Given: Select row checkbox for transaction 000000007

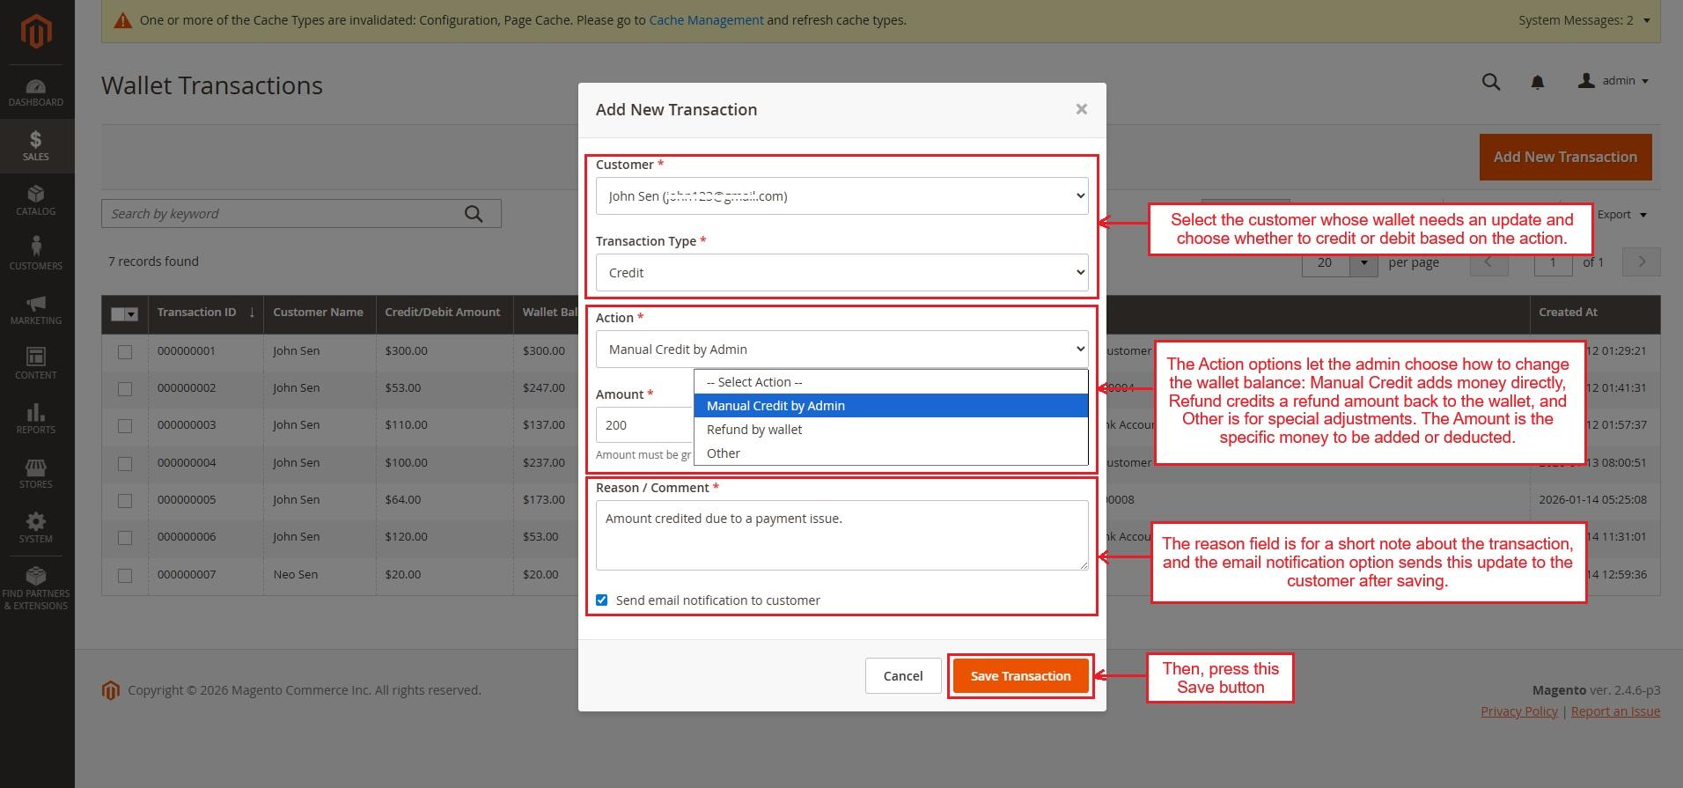Looking at the screenshot, I should point(125,575).
